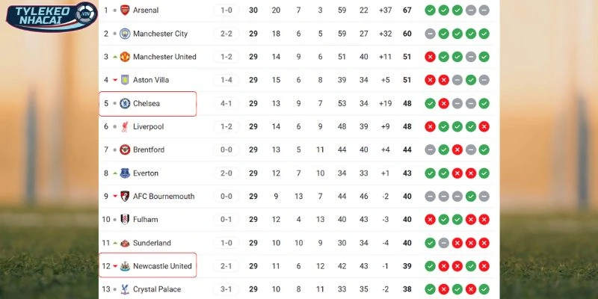This screenshot has width=598, height=299.
Task: Click the Manchester City club crest
Action: [x=125, y=34]
